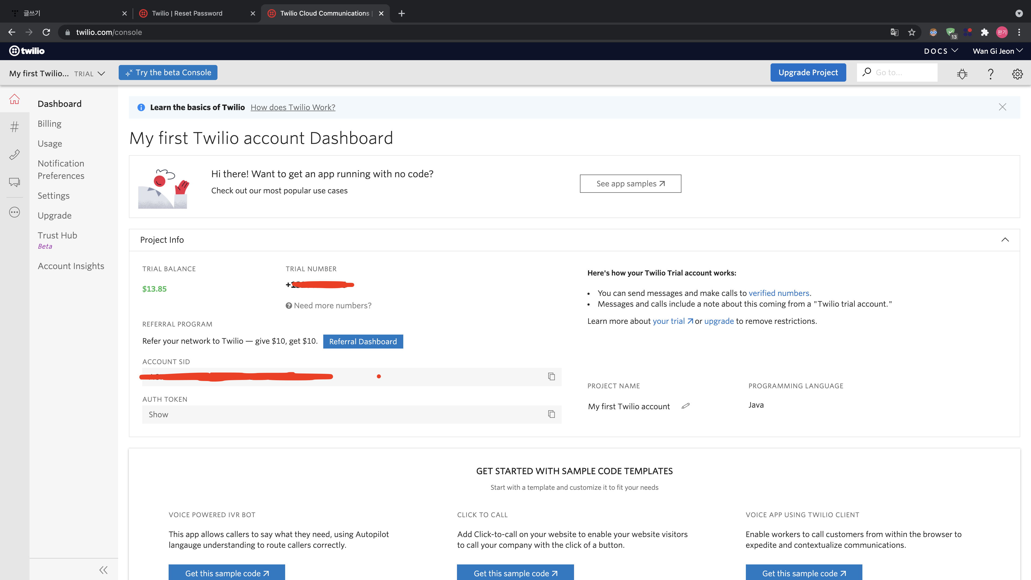Open All Products ellipsis icon in sidebar
The width and height of the screenshot is (1031, 580).
point(14,212)
